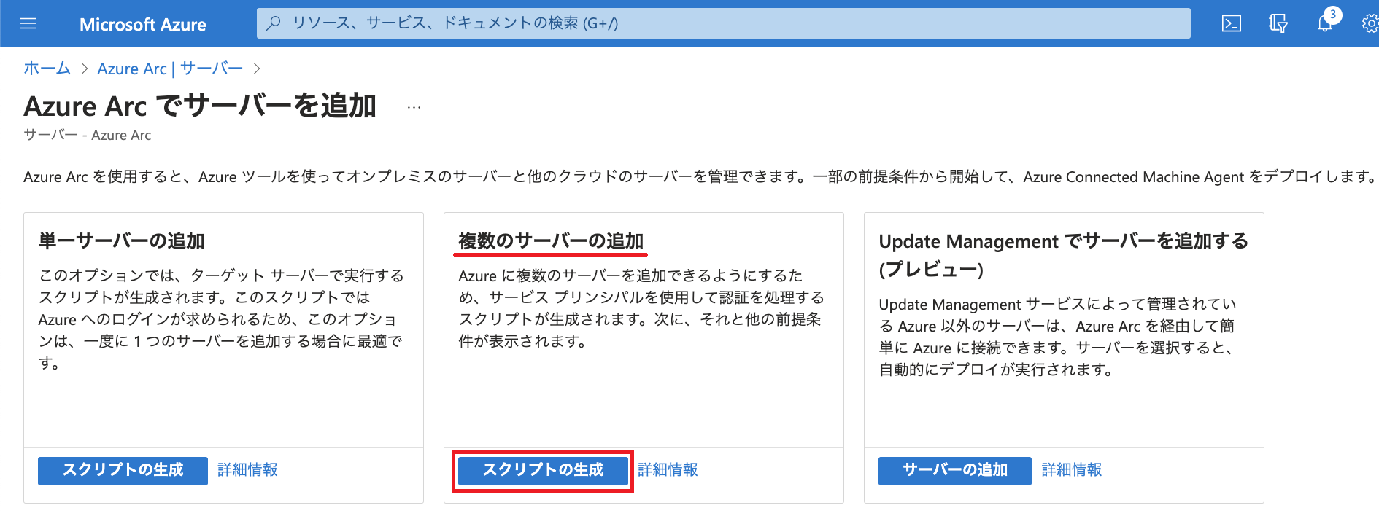
Task: Open the more options ellipsis by title
Action: click(x=414, y=107)
